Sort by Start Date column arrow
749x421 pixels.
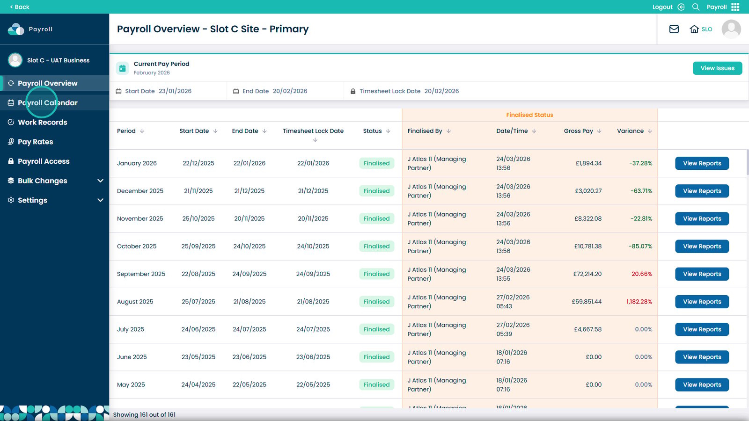[x=215, y=131]
